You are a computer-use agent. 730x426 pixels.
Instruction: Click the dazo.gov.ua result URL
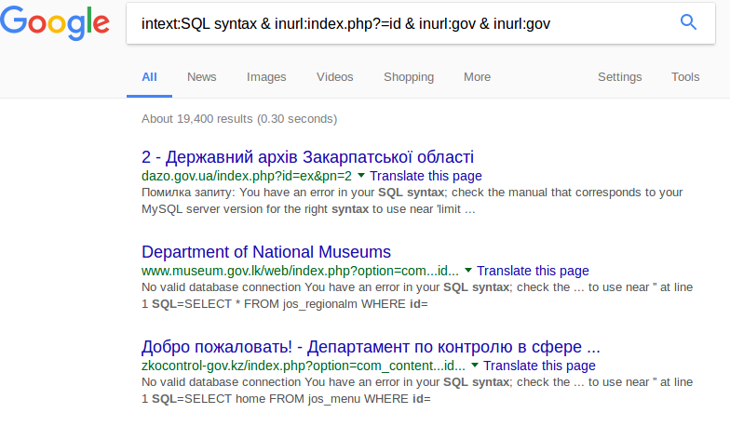[x=247, y=176]
